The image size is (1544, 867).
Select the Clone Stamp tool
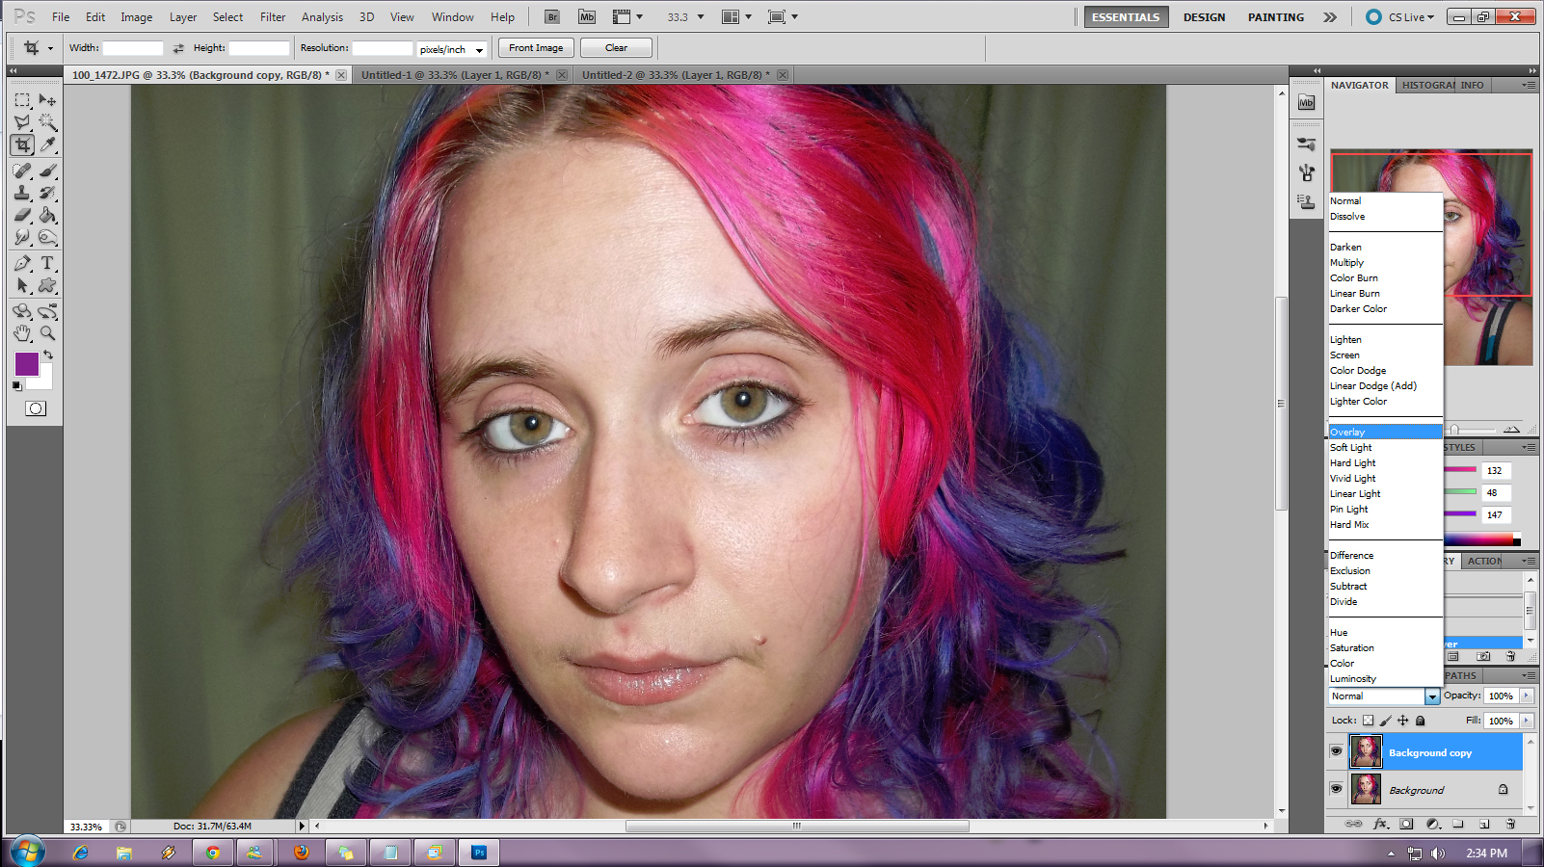pos(22,193)
